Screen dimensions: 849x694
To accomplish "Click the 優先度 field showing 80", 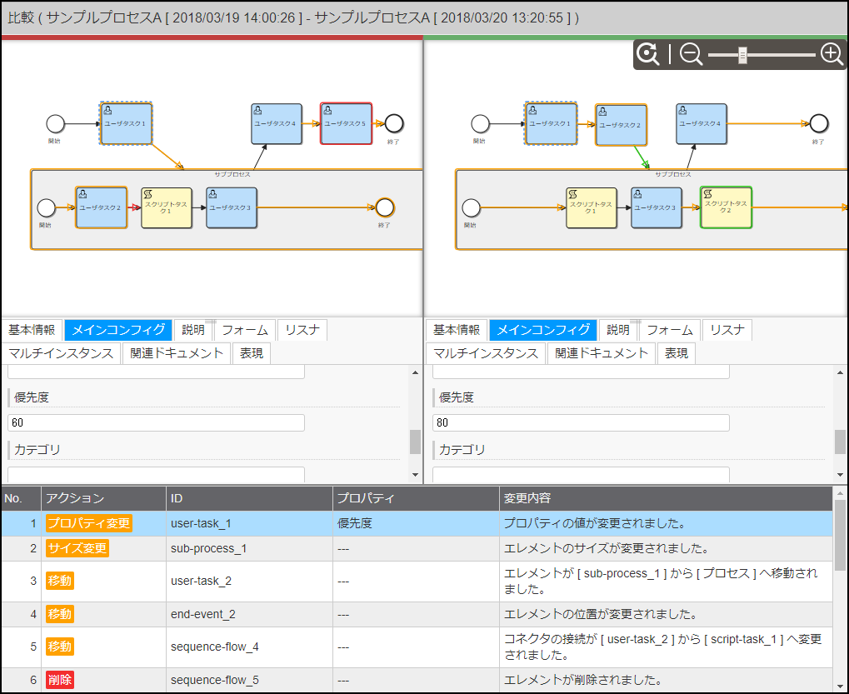I will [581, 422].
